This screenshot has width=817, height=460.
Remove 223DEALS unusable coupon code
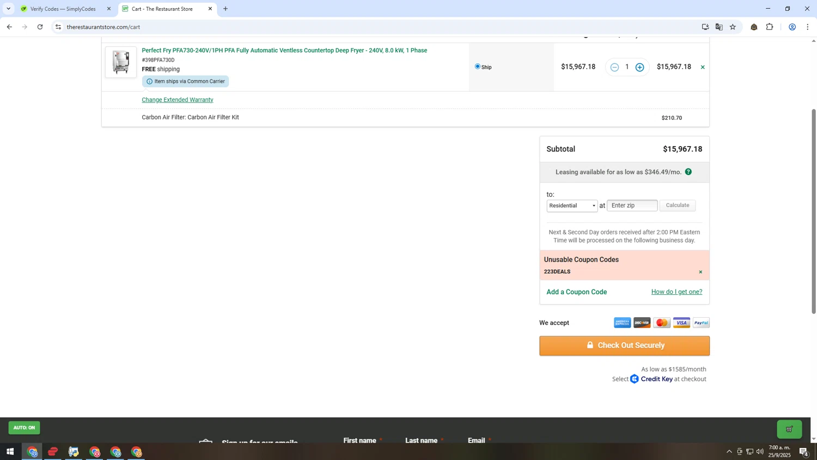(x=700, y=272)
